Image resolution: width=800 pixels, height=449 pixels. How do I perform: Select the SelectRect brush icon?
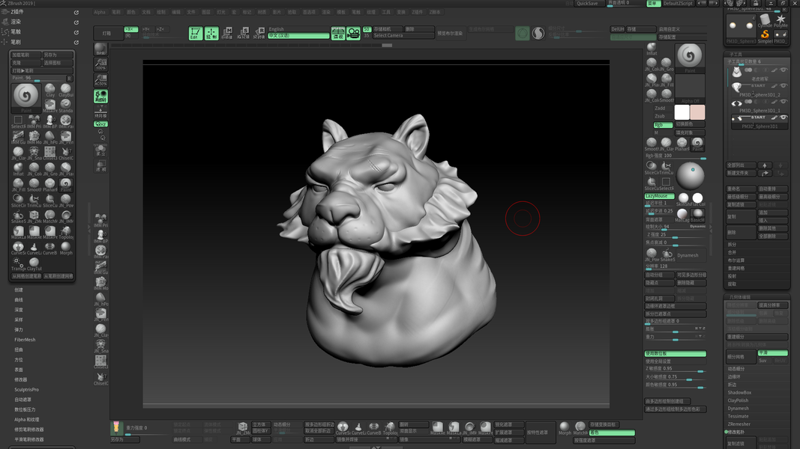[x=18, y=122]
